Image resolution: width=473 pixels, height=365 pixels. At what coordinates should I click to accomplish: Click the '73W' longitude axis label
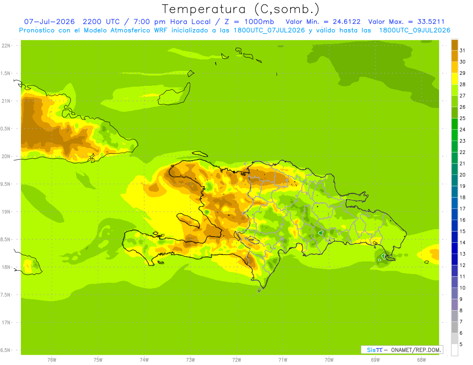190,359
